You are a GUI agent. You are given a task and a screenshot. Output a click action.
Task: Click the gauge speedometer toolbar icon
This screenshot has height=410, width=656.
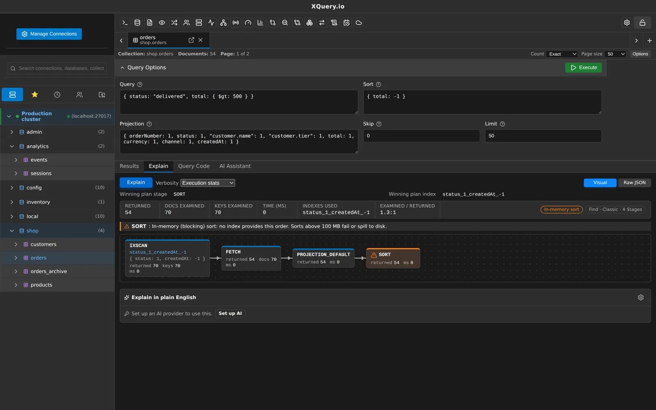pos(248,23)
